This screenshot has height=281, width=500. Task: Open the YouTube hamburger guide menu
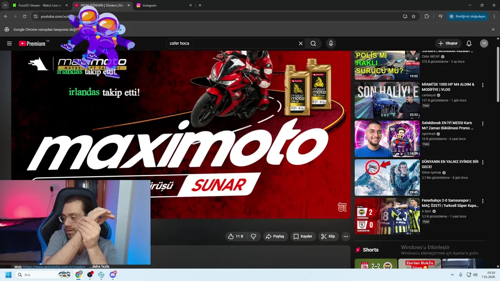pyautogui.click(x=9, y=43)
